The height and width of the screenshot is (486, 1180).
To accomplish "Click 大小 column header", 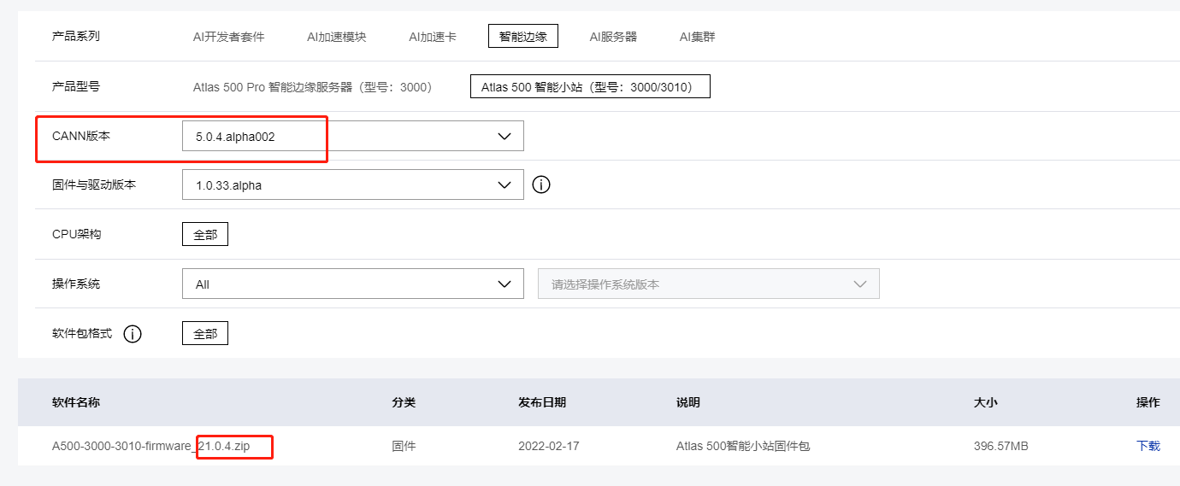I will [x=985, y=402].
